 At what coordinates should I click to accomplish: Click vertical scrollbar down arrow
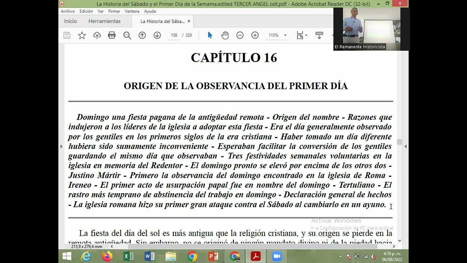point(400,240)
